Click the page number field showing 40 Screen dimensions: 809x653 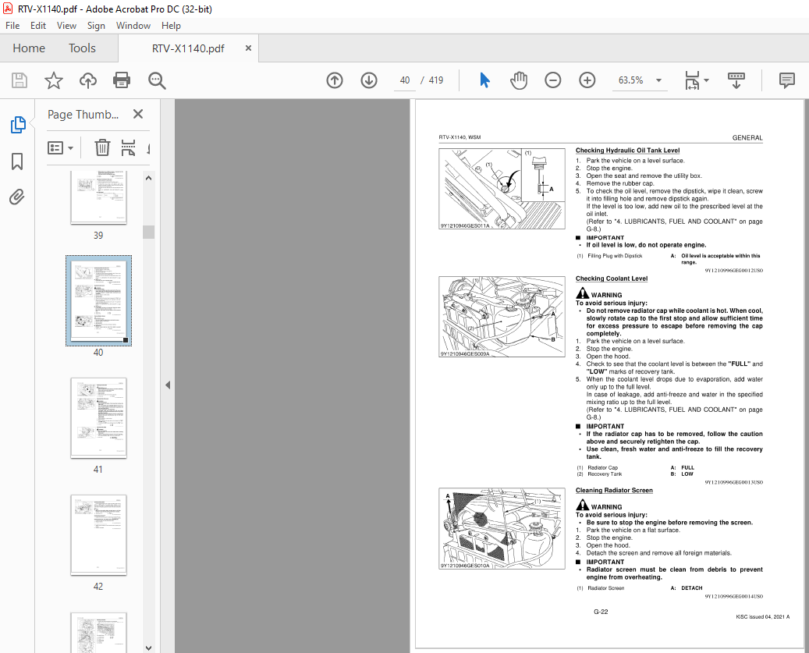[x=404, y=80]
